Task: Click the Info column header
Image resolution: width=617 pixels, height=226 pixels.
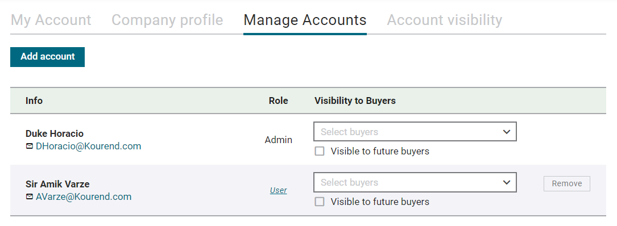Action: click(34, 101)
